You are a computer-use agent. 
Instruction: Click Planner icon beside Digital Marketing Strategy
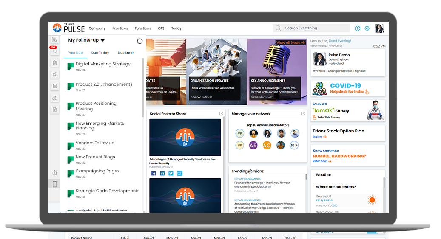[x=70, y=67]
